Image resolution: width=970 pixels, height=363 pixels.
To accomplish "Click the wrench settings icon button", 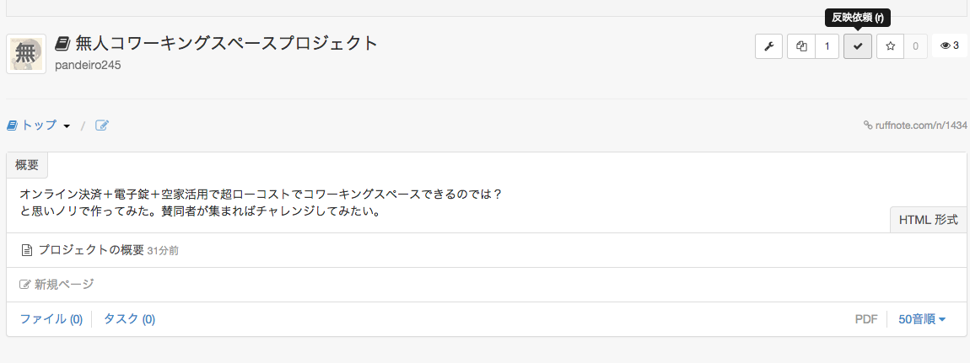I will [768, 46].
